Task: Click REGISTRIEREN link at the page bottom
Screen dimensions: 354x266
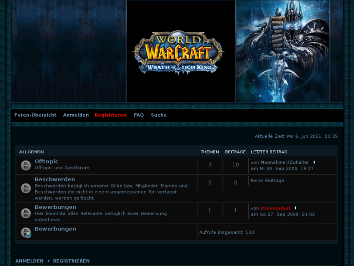Action: tap(72, 261)
